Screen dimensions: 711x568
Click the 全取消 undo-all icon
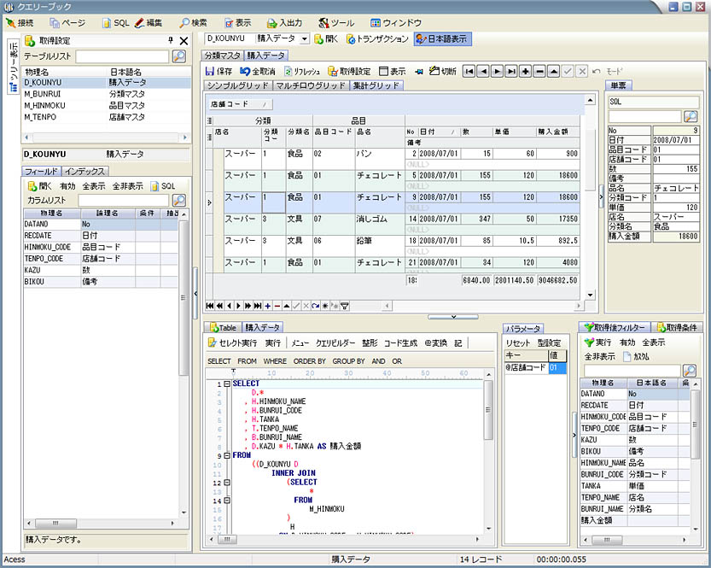(245, 71)
